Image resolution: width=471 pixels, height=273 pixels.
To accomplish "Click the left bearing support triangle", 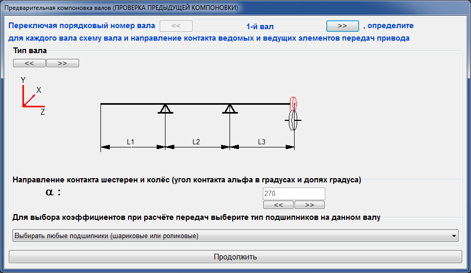I will point(165,109).
